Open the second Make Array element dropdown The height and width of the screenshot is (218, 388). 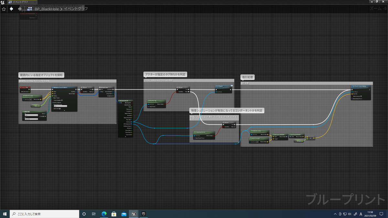click(x=31, y=119)
